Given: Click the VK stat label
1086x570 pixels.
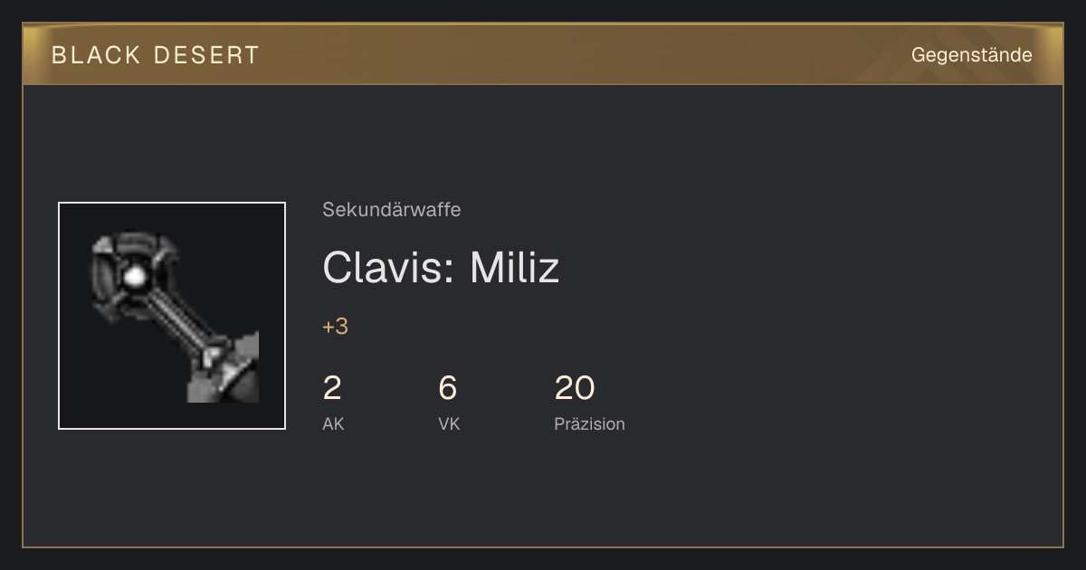Looking at the screenshot, I should [449, 424].
